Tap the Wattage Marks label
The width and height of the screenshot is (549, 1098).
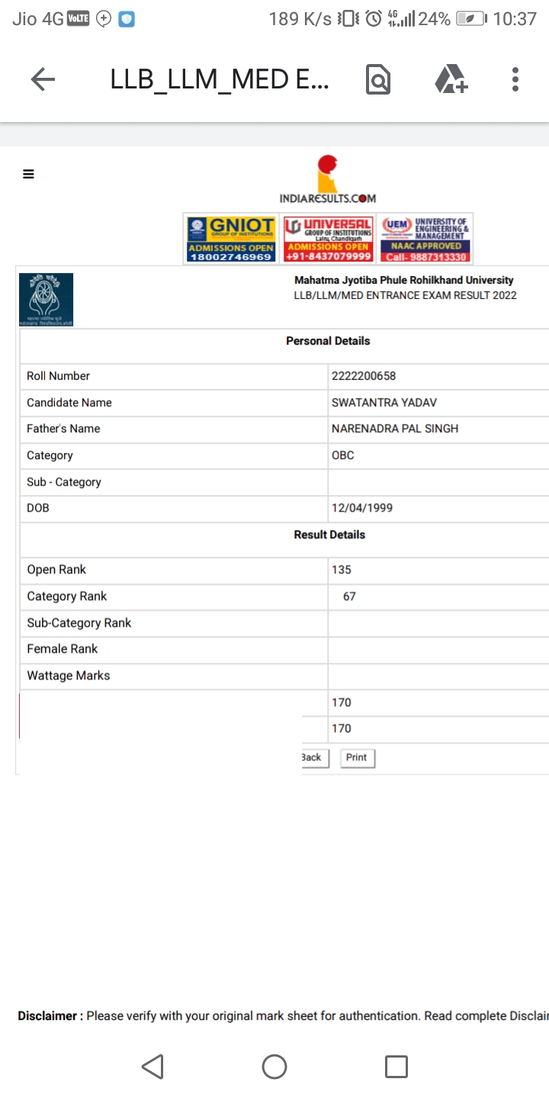69,676
